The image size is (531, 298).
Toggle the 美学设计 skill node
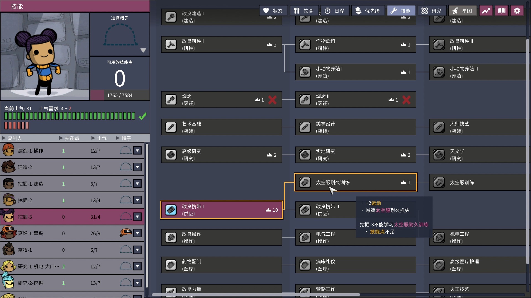click(x=355, y=127)
